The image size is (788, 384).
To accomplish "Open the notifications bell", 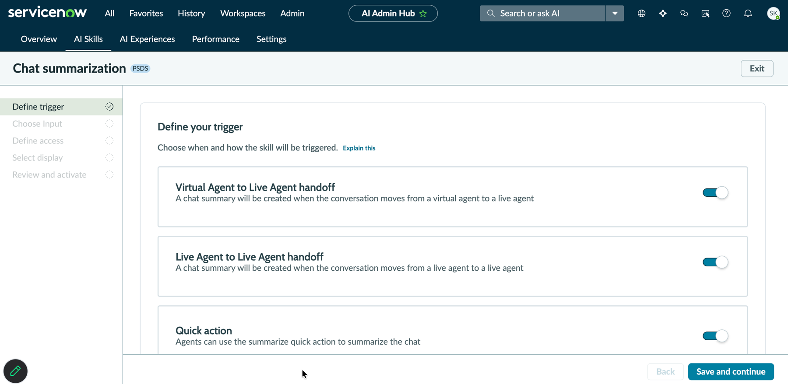I will coord(748,14).
